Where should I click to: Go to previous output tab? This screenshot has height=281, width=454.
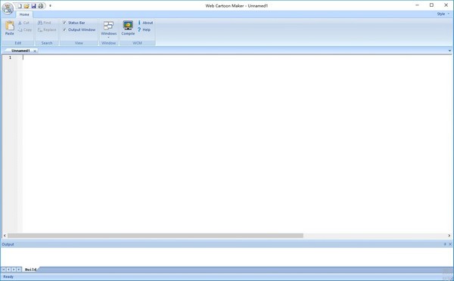click(x=8, y=270)
